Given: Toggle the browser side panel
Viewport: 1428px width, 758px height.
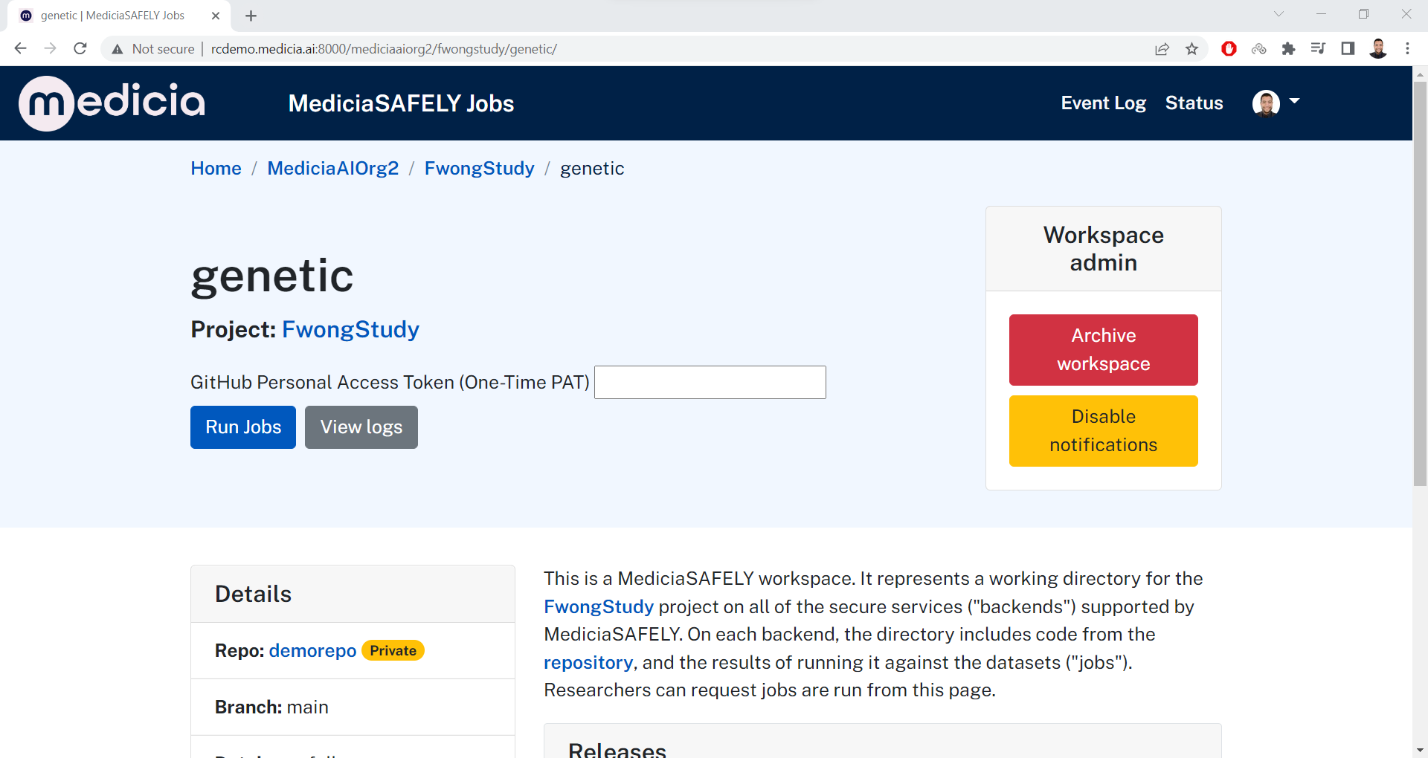Looking at the screenshot, I should (x=1348, y=49).
